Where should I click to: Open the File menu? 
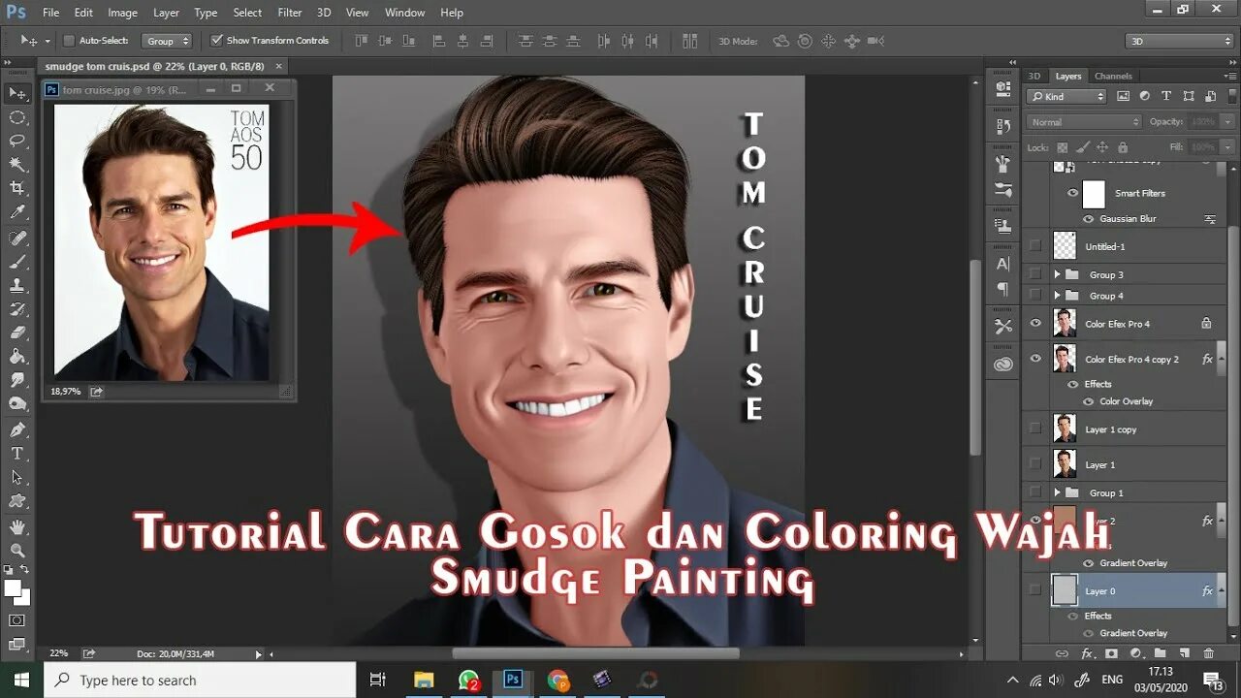coord(50,13)
